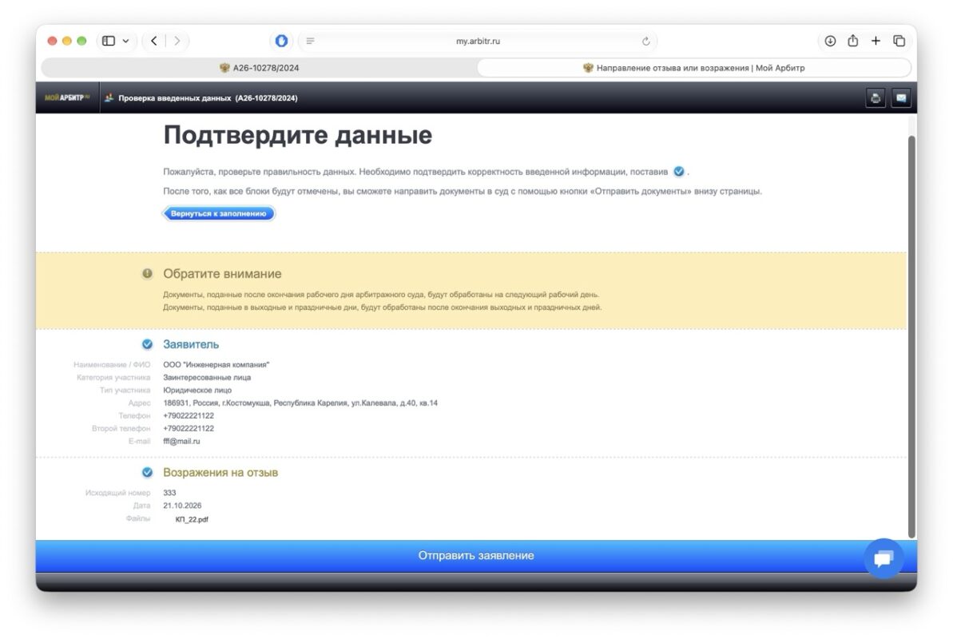Image resolution: width=953 pixels, height=639 pixels.
Task: Open the blue shield privacy report icon
Action: (x=281, y=41)
